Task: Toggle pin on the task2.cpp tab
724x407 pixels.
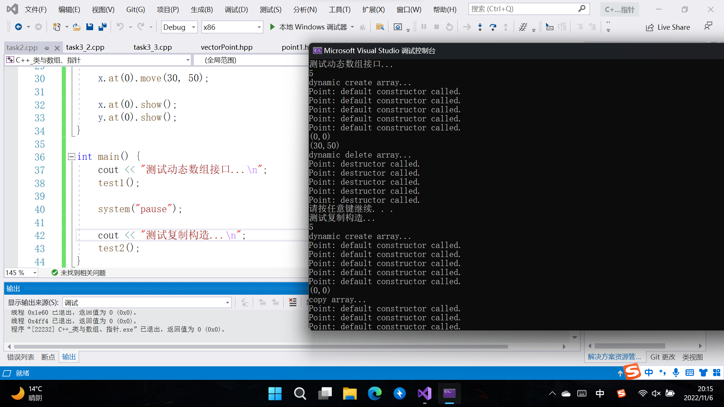Action: click(x=46, y=48)
